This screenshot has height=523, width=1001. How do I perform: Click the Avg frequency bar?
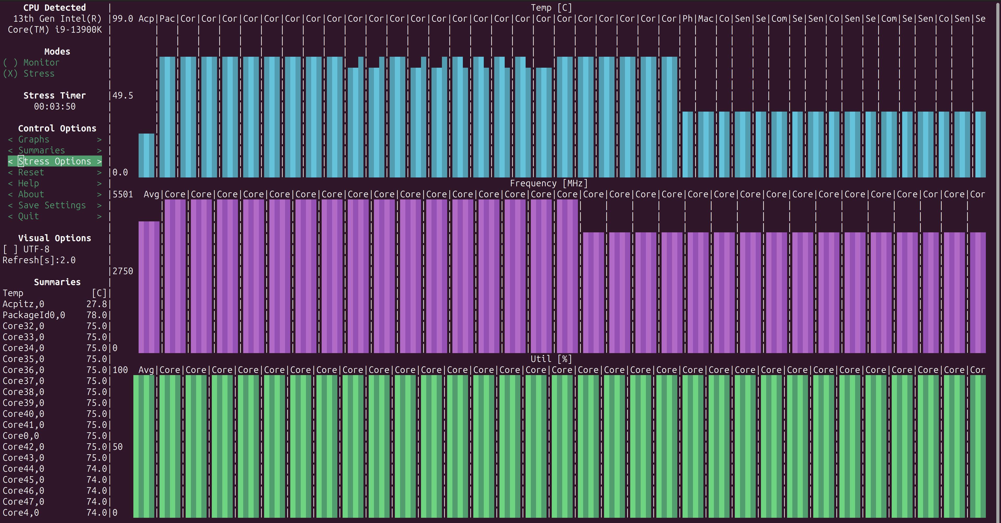tap(149, 287)
